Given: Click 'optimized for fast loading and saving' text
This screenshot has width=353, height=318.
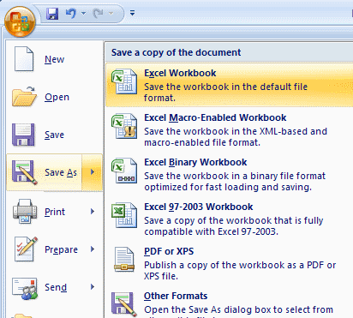Looking at the screenshot, I should pos(228,187).
